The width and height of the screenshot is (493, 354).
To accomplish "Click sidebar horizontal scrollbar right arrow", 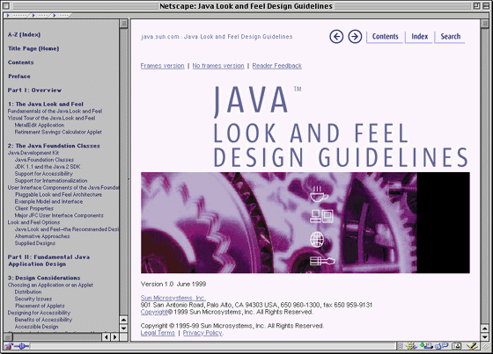I will (114, 337).
